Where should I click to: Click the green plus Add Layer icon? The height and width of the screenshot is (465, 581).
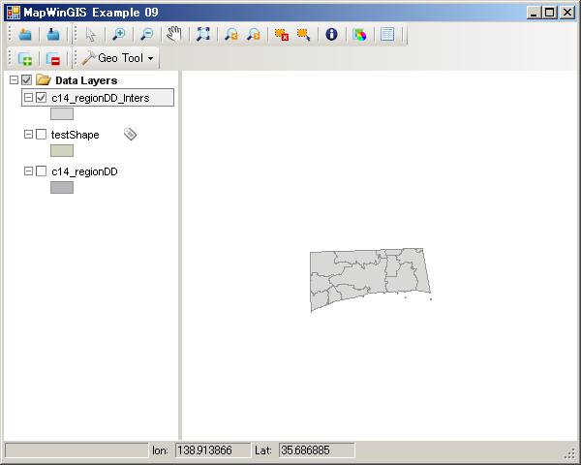[25, 59]
